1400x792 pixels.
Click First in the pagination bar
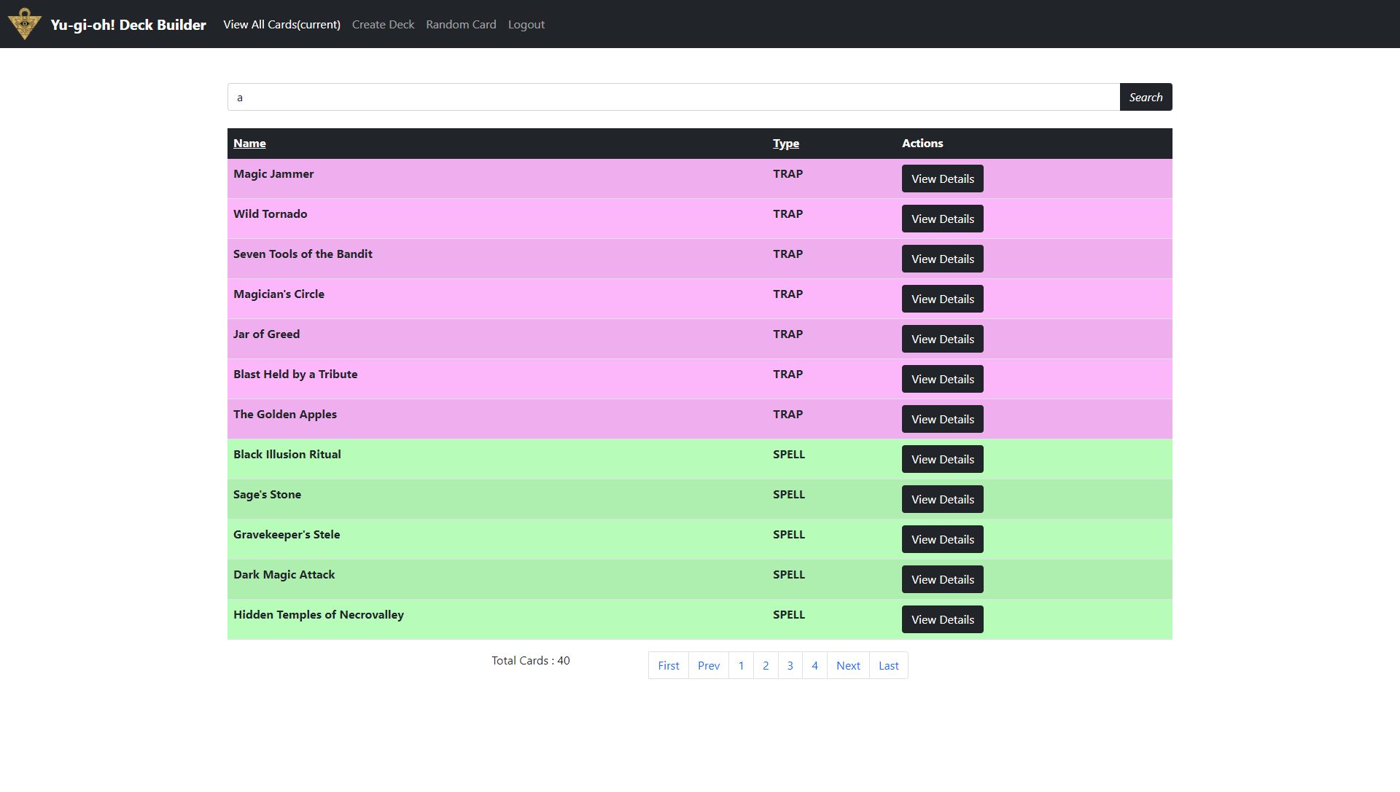tap(668, 665)
